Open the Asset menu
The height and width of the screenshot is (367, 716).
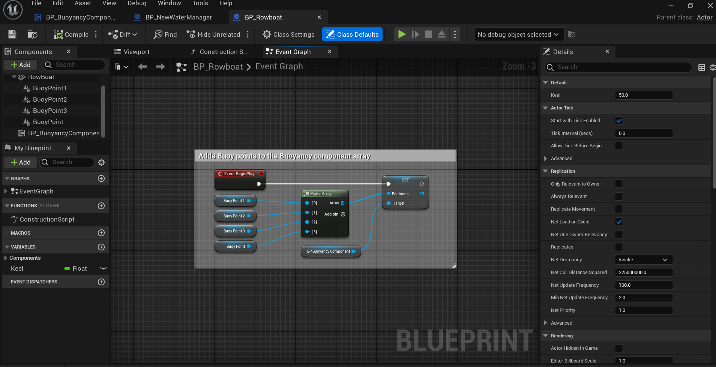coord(83,3)
